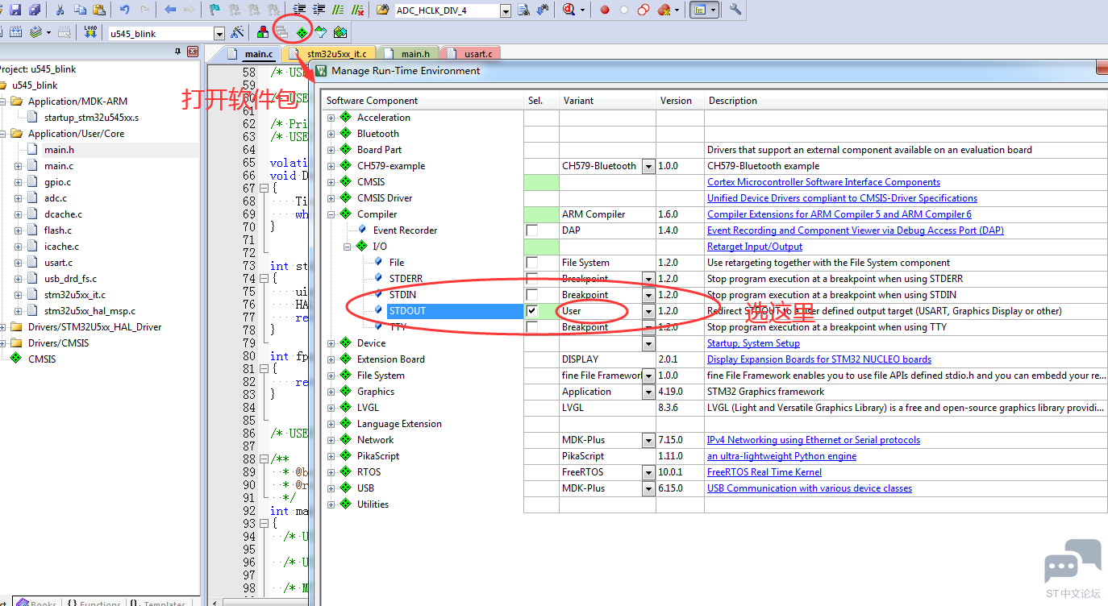Start the debug session
The image size is (1108, 606).
(569, 10)
